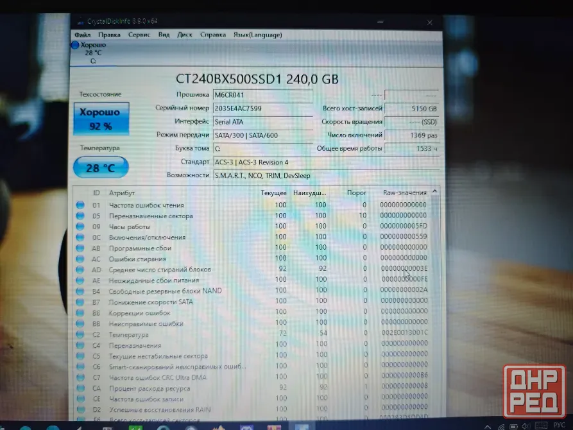Image resolution: width=573 pixels, height=430 pixels.
Task: Select the row Частота ошибок CRC Ultra DMA
Action: [x=252, y=377]
